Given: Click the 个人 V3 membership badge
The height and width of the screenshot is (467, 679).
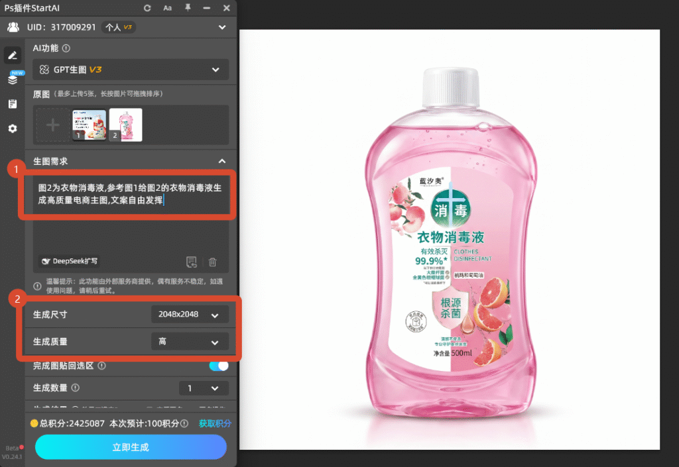Looking at the screenshot, I should [119, 27].
